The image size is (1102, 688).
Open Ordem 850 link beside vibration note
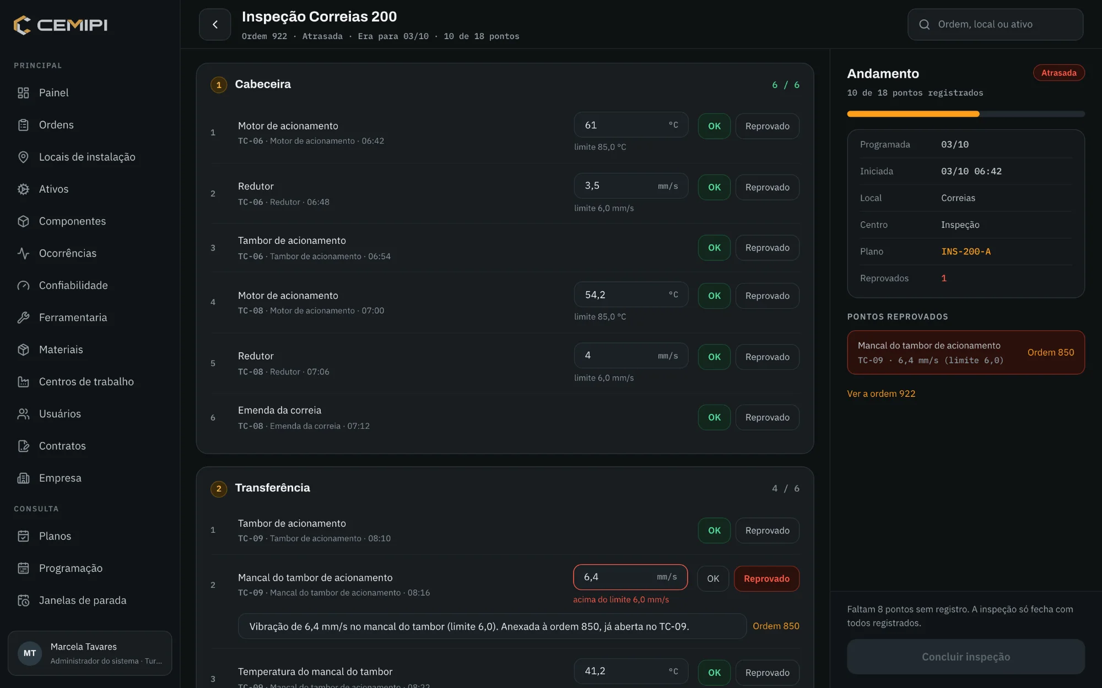(x=776, y=626)
